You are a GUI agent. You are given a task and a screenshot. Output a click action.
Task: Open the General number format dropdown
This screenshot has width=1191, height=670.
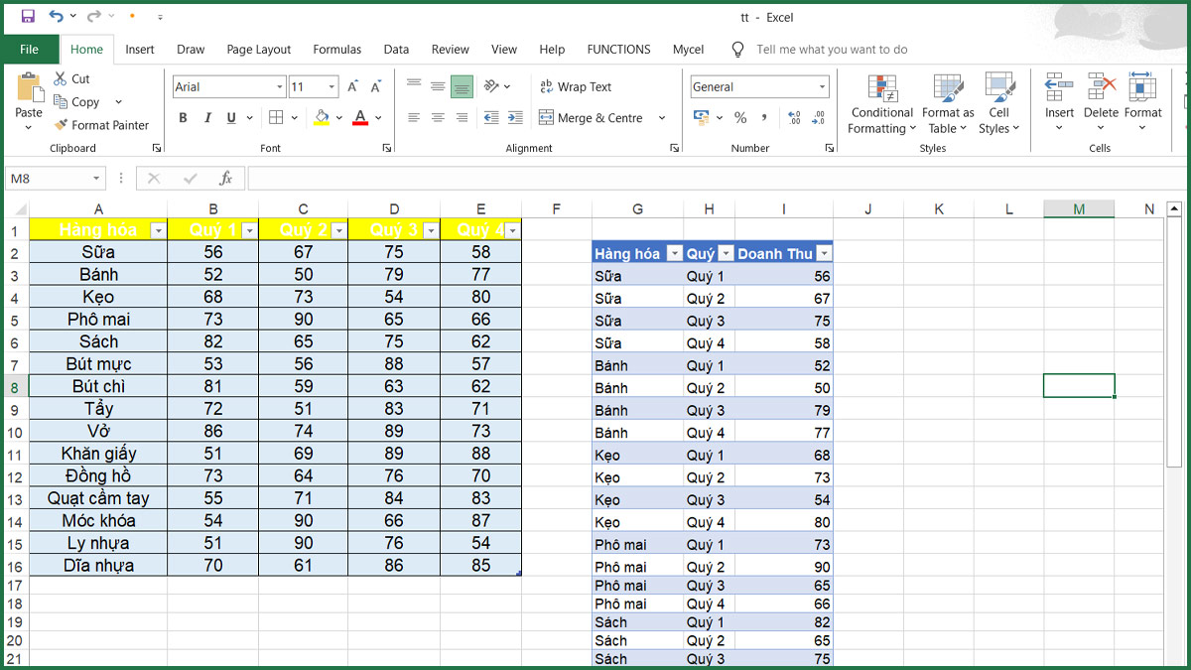[822, 86]
